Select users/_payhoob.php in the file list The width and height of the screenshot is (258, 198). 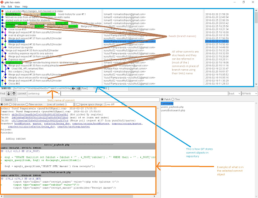pyautogui.click(x=172, y=107)
